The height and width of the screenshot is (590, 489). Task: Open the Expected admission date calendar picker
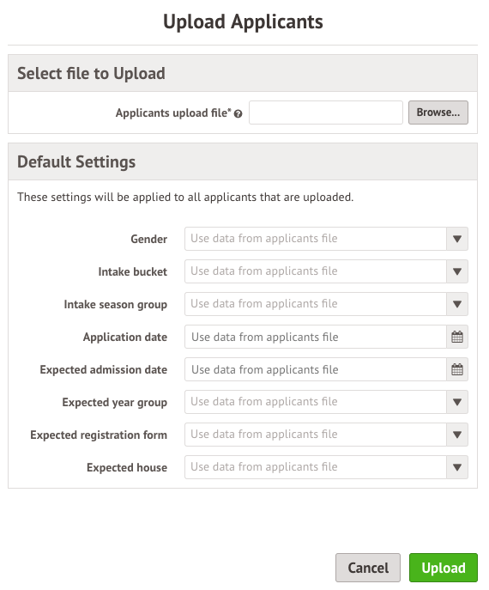point(457,369)
